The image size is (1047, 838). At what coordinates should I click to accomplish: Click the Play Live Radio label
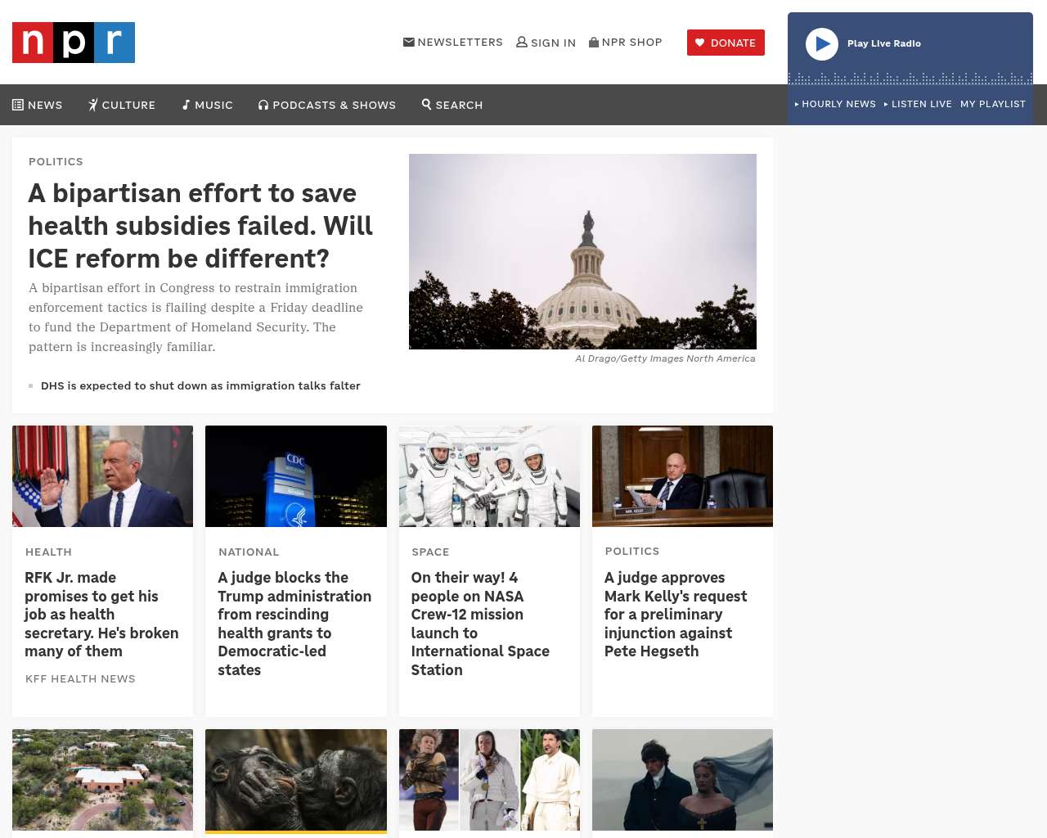884,43
